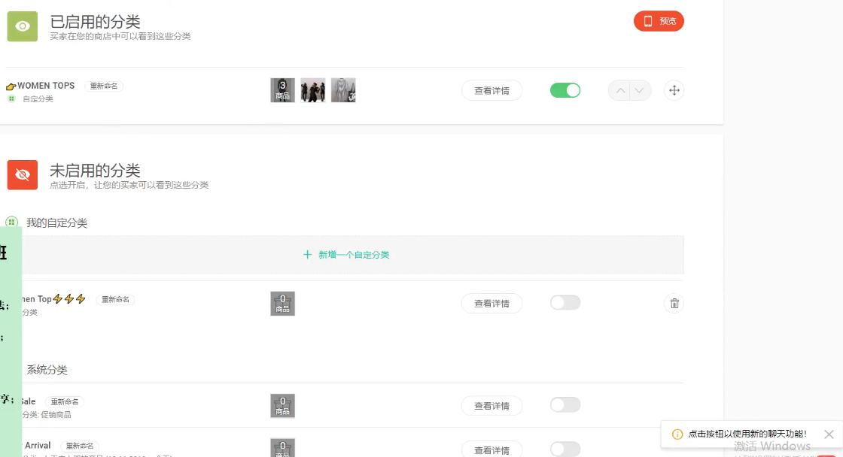Enable the Arrival system category toggle

click(565, 449)
